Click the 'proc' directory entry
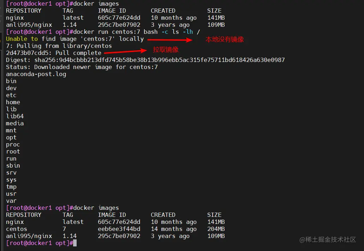The image size is (364, 251). (x=13, y=144)
